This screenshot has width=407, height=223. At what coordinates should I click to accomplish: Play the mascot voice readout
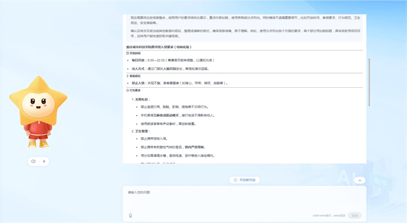click(x=44, y=161)
